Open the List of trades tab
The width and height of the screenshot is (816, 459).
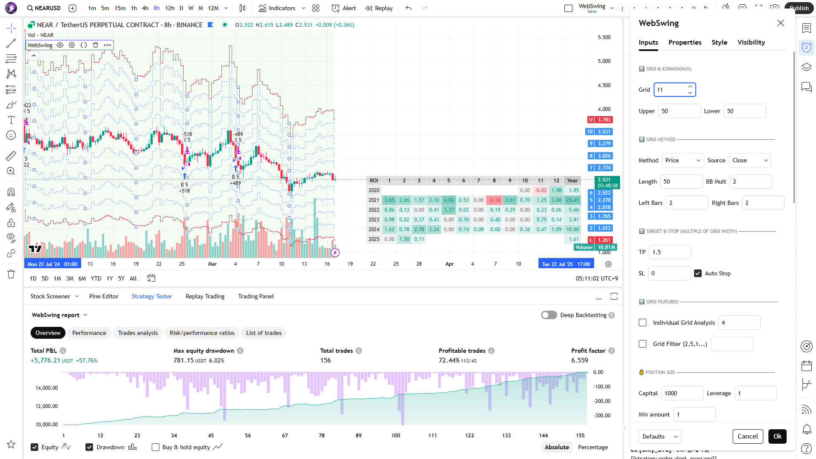tap(263, 333)
